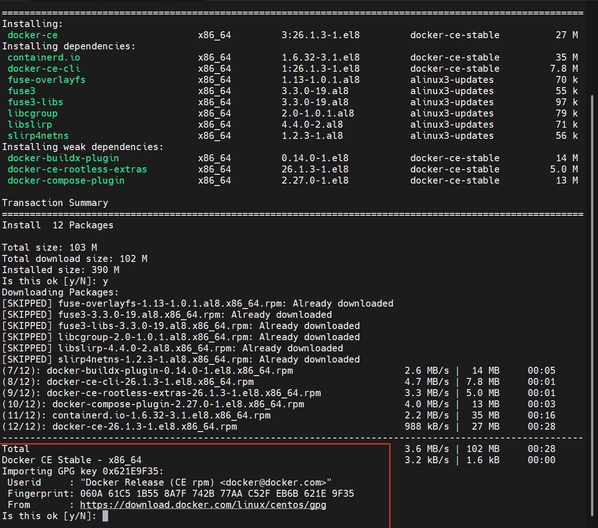Screen dimensions: 598x528
Task: Click the Install 12 Packages line
Action: 58,225
